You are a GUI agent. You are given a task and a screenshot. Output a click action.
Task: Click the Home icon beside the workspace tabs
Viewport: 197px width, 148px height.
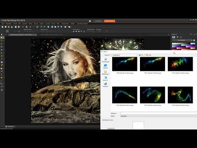[90, 21]
